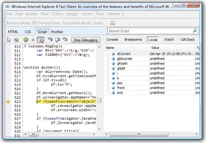Click the search magnifier icon
This screenshot has height=143, width=206.
pos(195,31)
